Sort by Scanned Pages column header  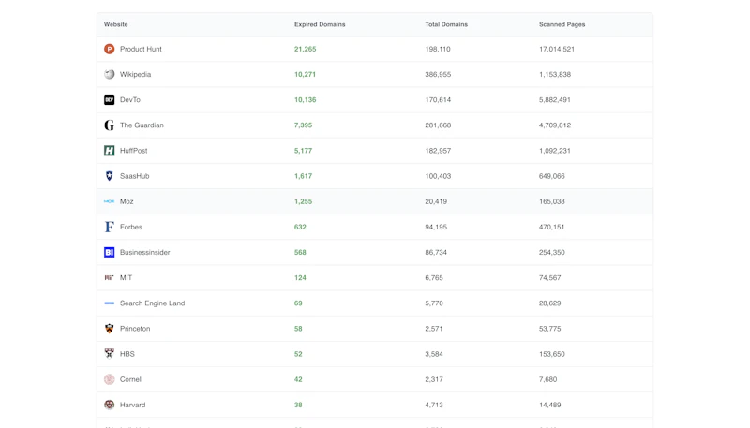(x=562, y=24)
